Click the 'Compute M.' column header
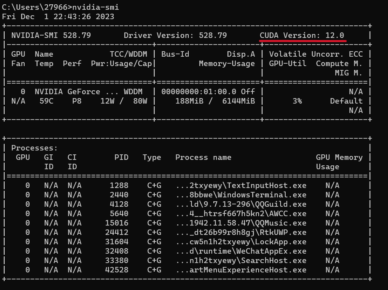Viewport: 388px width, 290px height. tap(339, 64)
